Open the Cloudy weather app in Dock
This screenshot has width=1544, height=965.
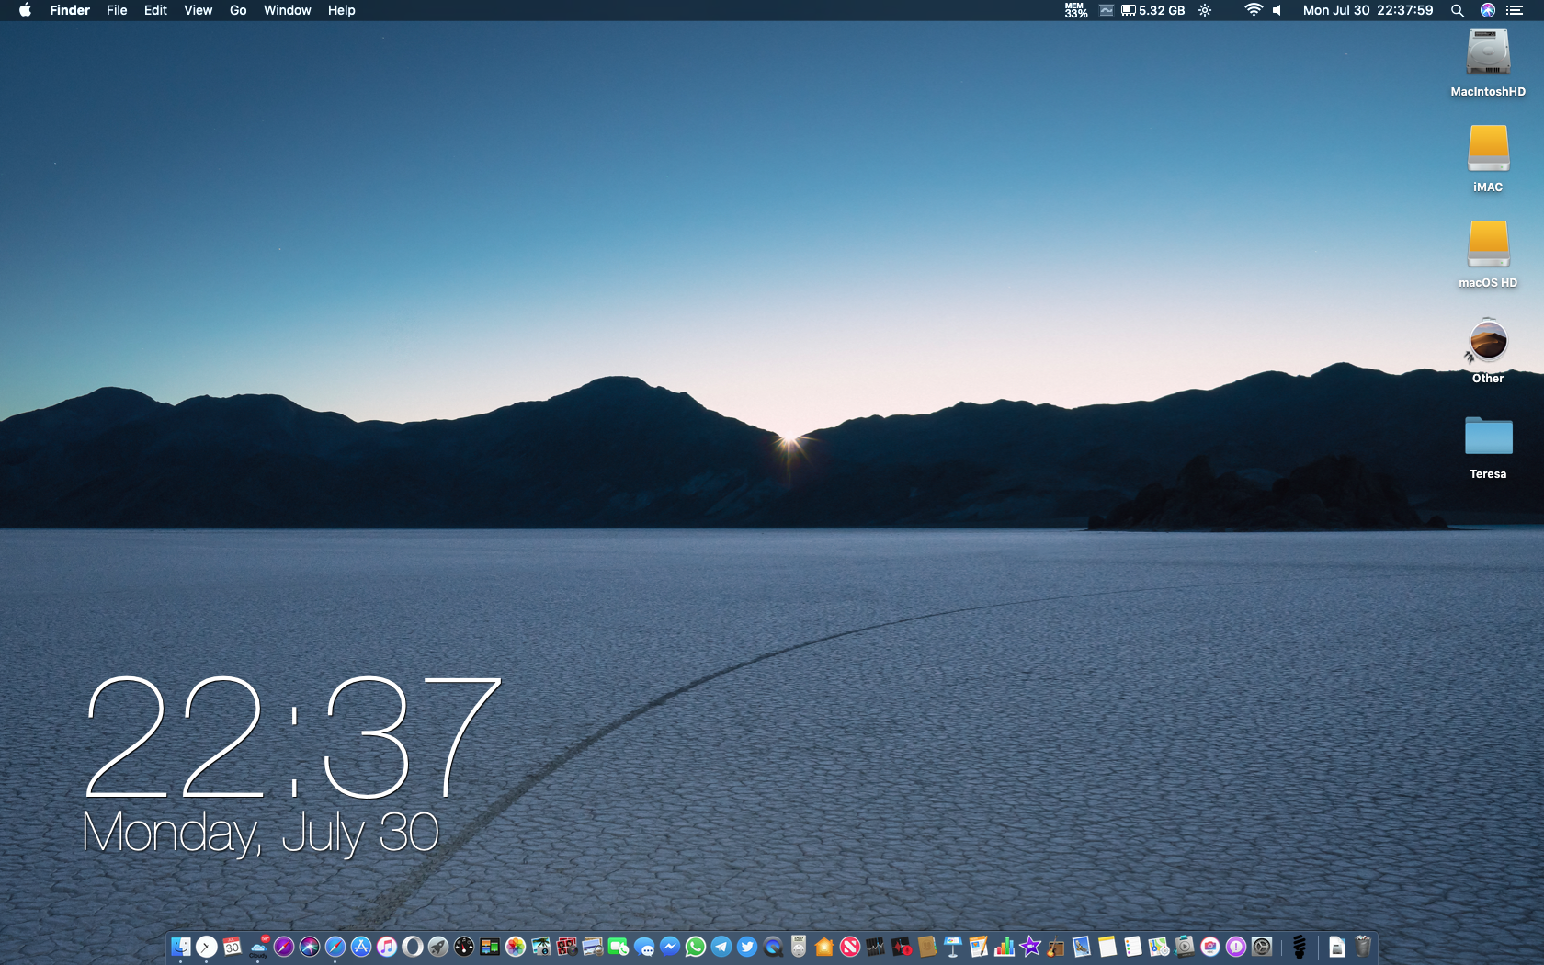[x=258, y=947]
